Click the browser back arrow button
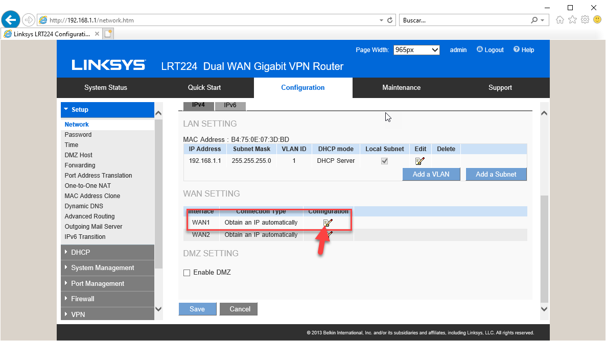606x341 pixels. 11,20
